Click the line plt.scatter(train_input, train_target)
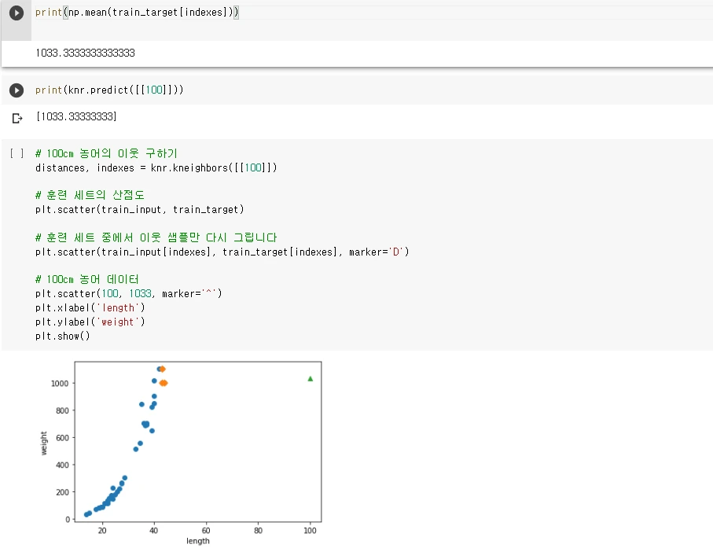Screen dimensions: 713x559 (x=140, y=209)
